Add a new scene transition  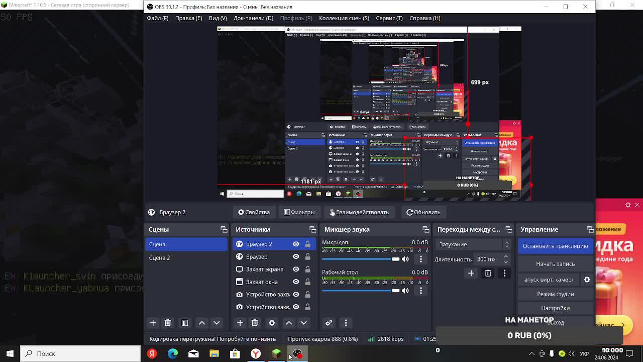pos(471,273)
